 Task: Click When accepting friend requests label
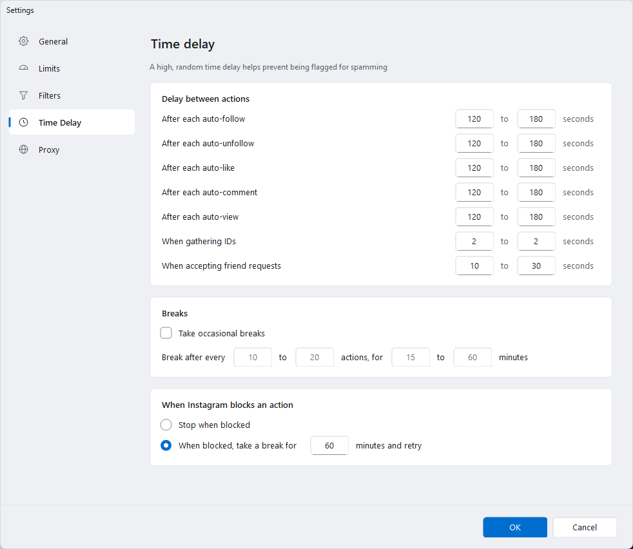pos(221,265)
